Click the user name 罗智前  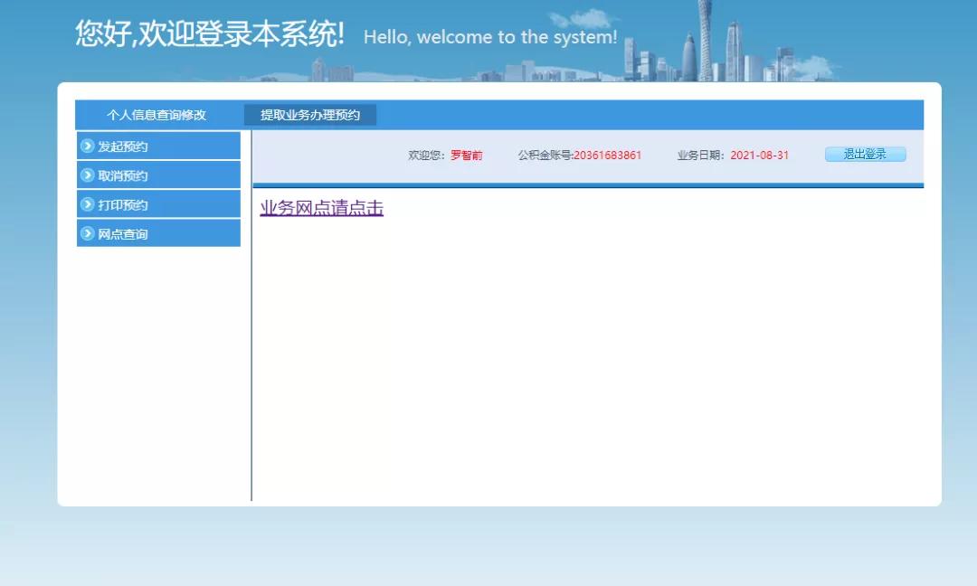point(467,155)
